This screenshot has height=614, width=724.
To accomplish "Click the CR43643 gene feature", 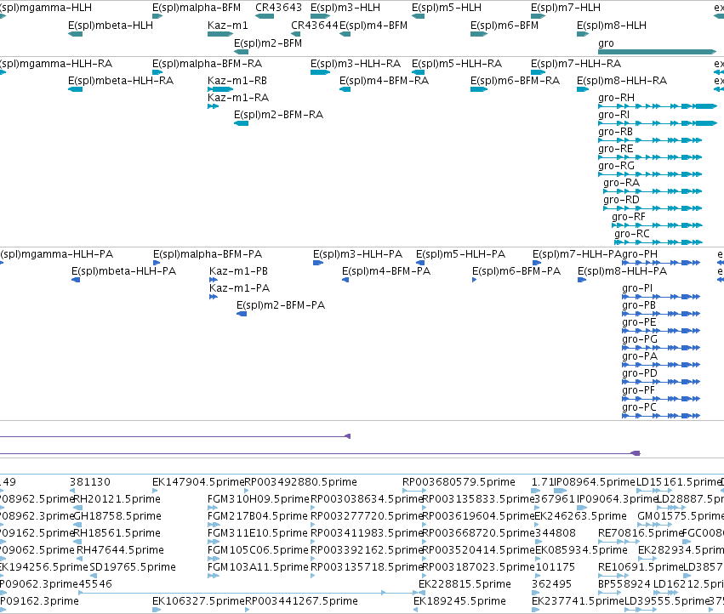I will pos(264,16).
